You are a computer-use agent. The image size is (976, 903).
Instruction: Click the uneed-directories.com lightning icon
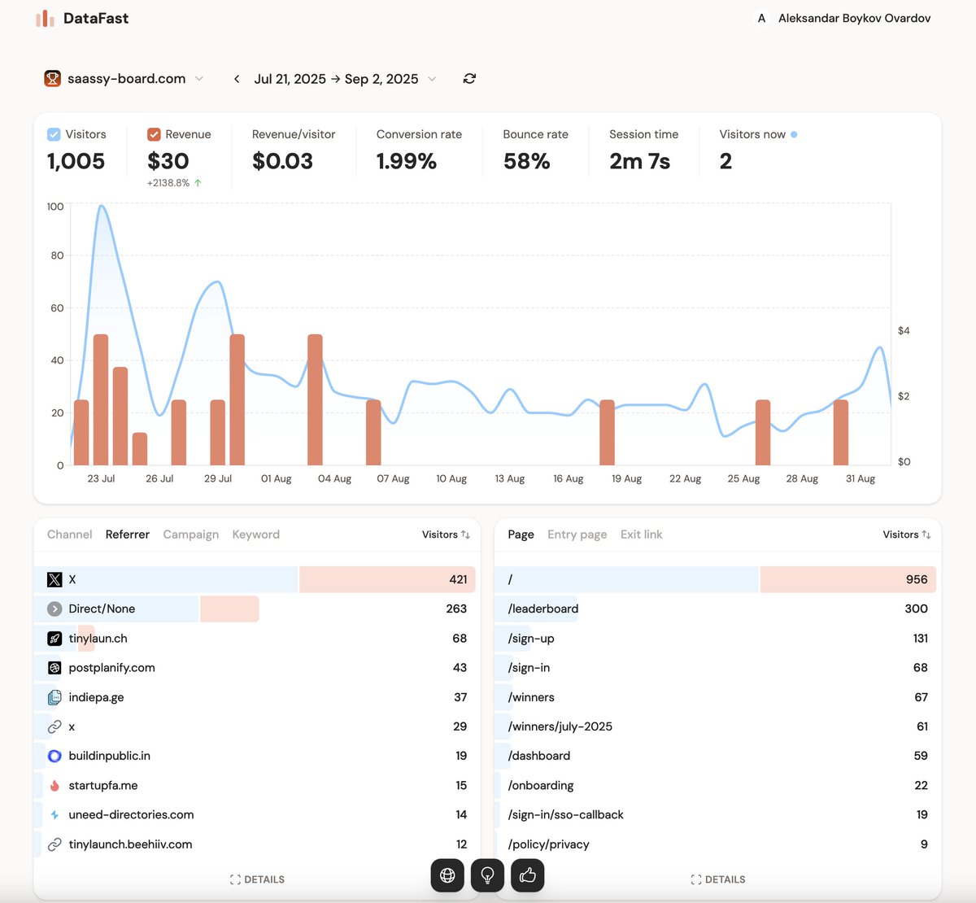[54, 814]
